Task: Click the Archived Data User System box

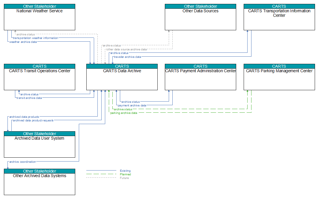Action: [40, 144]
